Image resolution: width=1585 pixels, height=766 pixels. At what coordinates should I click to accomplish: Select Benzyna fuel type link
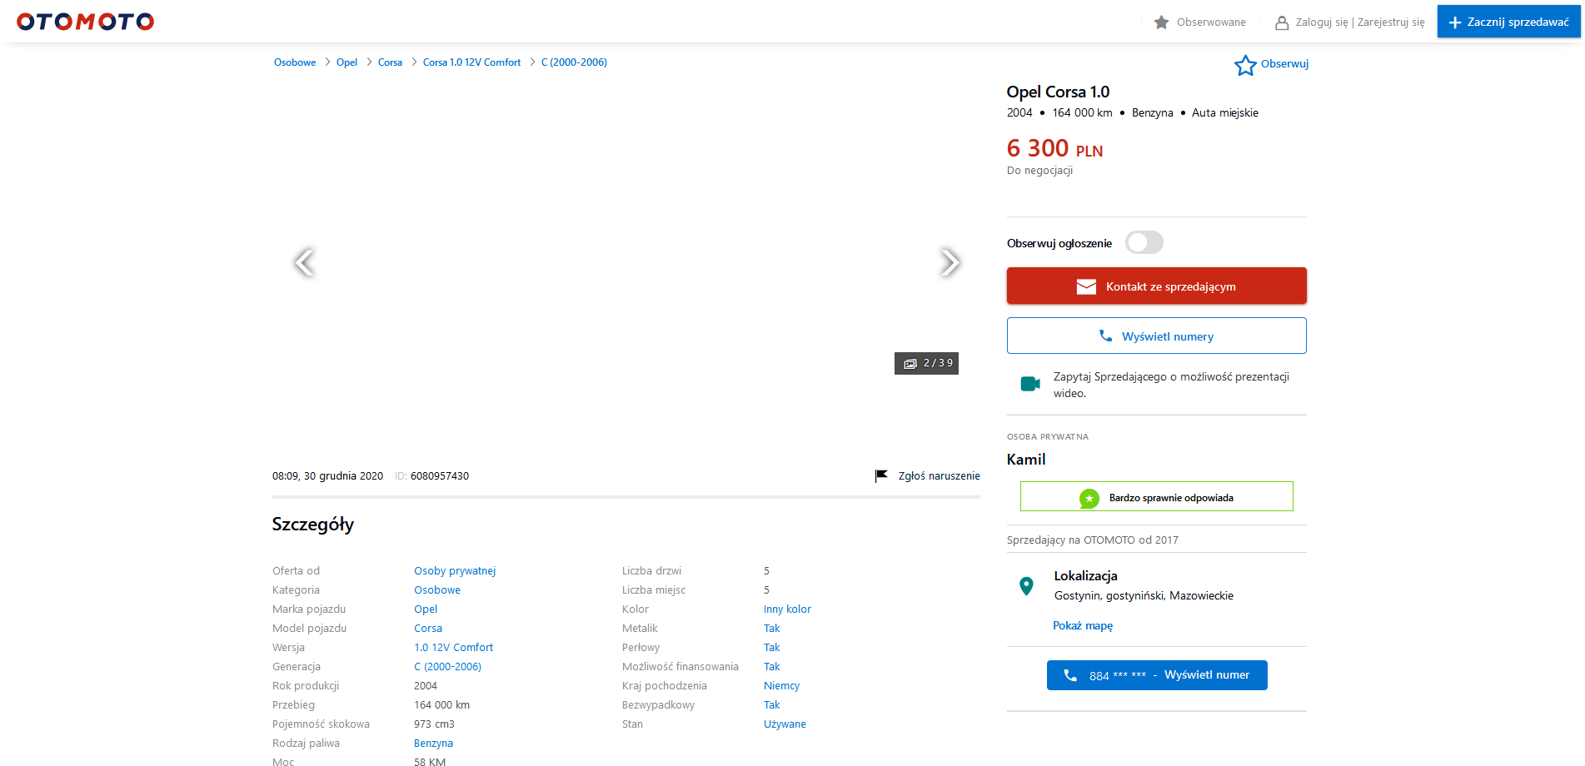coord(433,744)
